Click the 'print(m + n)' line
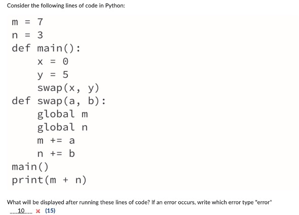299x215 pixels. tap(49, 180)
